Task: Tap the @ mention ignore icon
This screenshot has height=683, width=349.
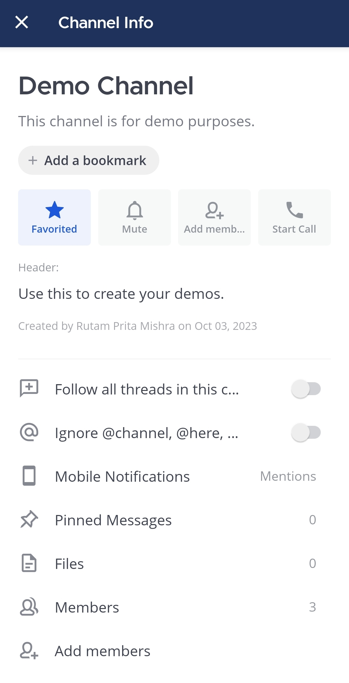Action: click(x=29, y=432)
